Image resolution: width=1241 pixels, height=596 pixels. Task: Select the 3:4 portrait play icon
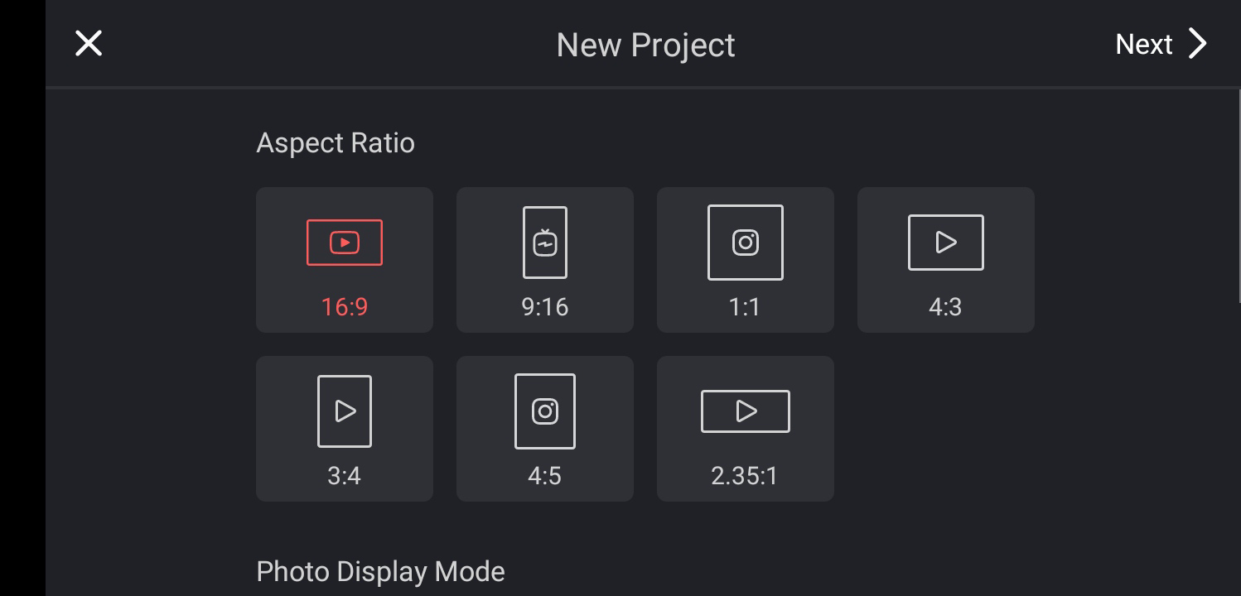(x=345, y=411)
